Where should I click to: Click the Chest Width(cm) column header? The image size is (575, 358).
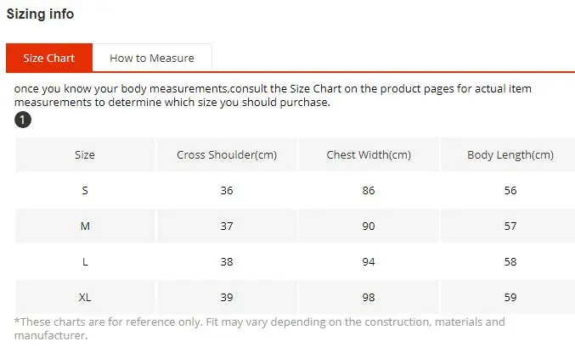pyautogui.click(x=369, y=154)
